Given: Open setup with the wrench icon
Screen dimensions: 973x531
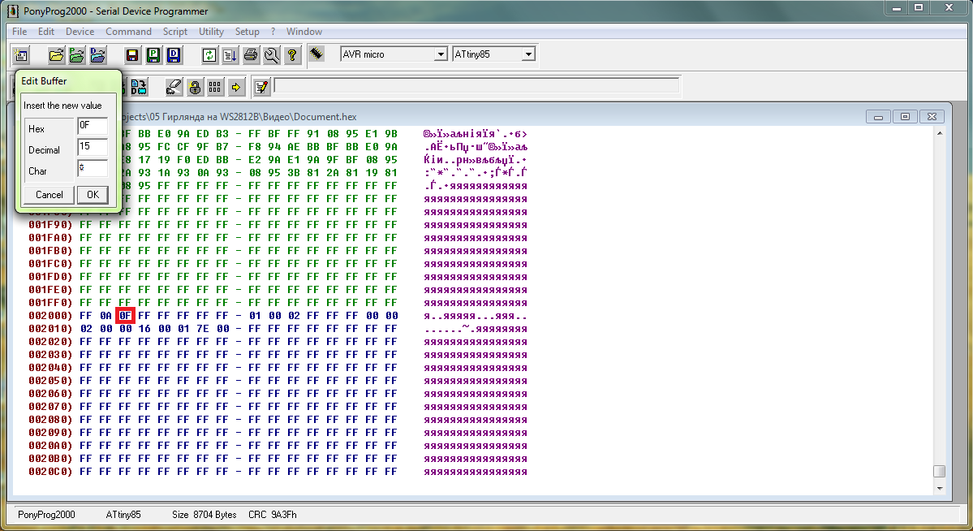Looking at the screenshot, I should click(x=271, y=55).
